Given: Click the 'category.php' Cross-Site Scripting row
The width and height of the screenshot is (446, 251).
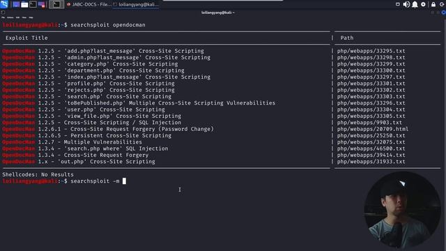Looking at the screenshot, I should [90, 64].
